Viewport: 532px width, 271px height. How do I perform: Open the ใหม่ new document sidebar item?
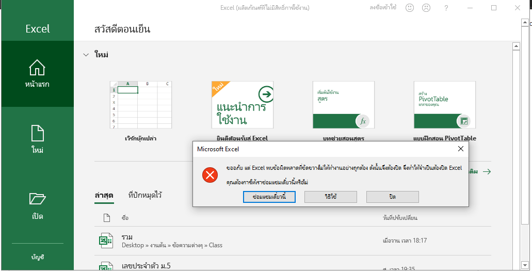click(37, 139)
